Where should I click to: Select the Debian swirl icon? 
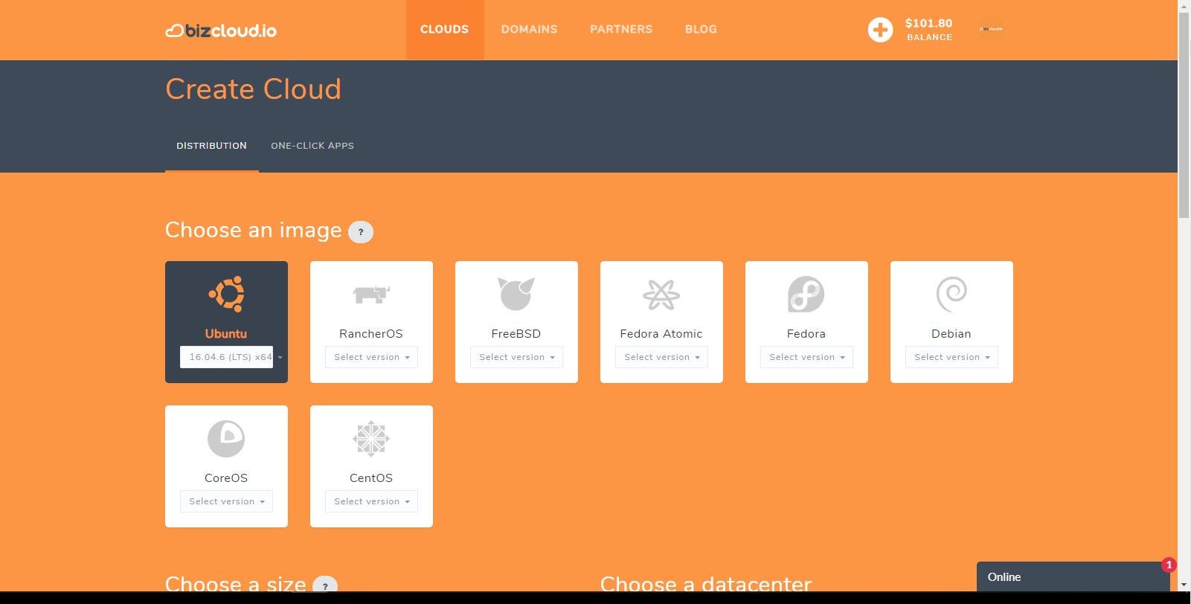coord(951,294)
